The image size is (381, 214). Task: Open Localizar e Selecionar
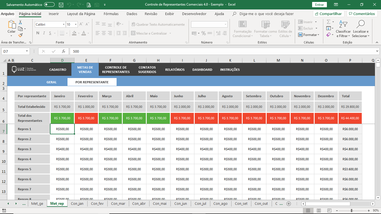(361, 29)
